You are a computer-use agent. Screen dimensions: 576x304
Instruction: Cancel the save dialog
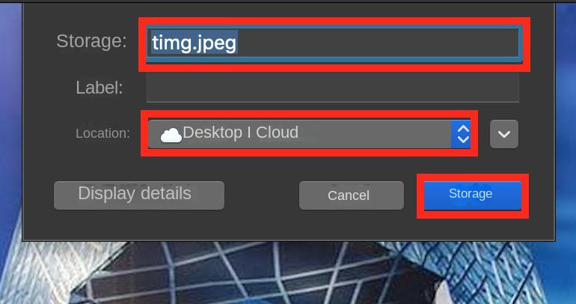(x=352, y=195)
